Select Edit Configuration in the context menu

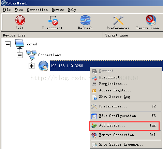126,116
